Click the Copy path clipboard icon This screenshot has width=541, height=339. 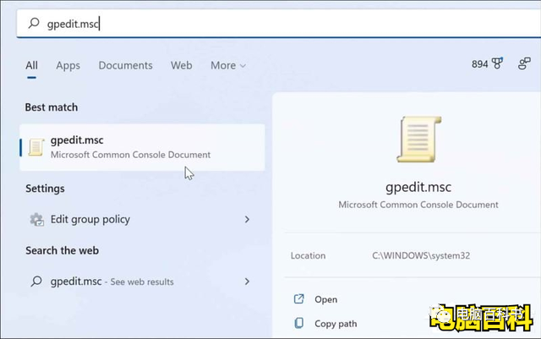pyautogui.click(x=298, y=323)
